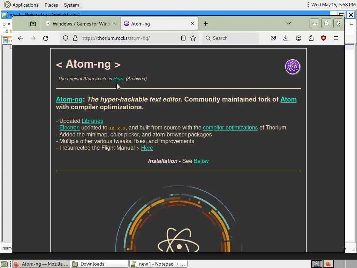Click the clock Wed May 15 date

pos(333,5)
